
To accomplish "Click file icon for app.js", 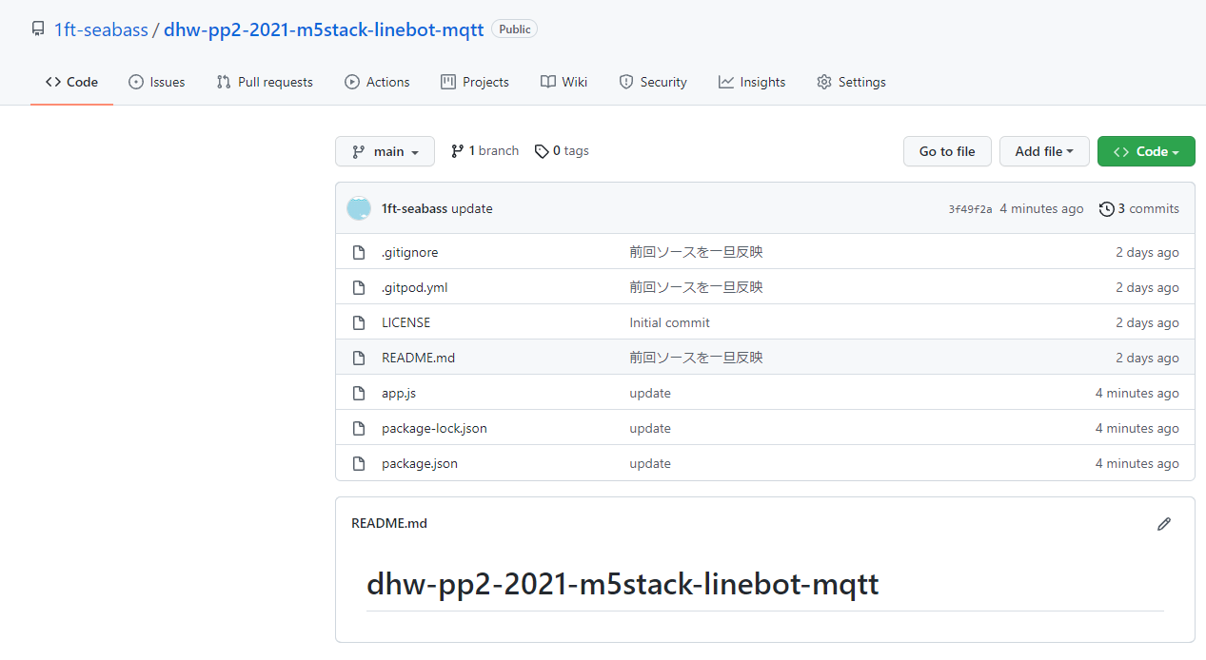I will (359, 393).
